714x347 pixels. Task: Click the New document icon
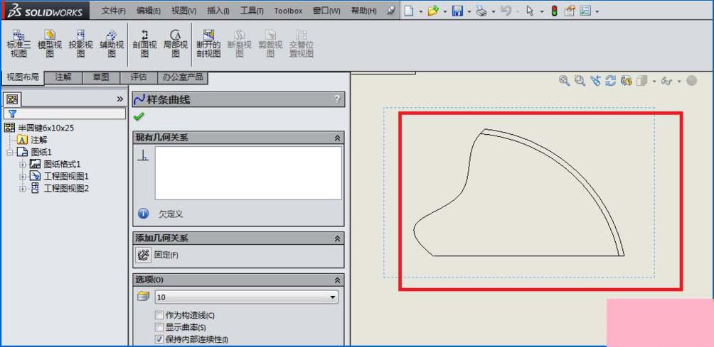pyautogui.click(x=409, y=11)
